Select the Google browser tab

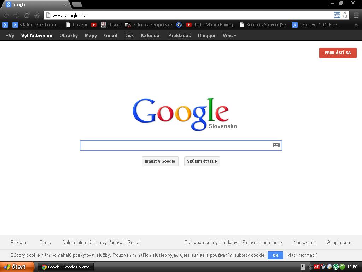[x=36, y=5]
